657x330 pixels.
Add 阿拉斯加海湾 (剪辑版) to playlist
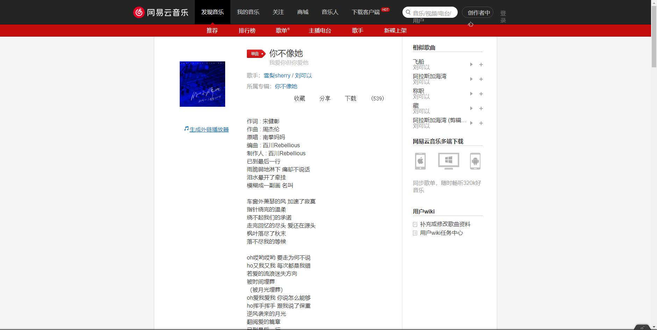(x=481, y=123)
